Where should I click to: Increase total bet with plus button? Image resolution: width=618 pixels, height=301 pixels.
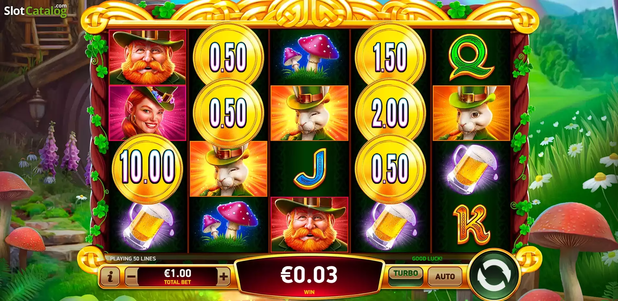[x=224, y=277]
